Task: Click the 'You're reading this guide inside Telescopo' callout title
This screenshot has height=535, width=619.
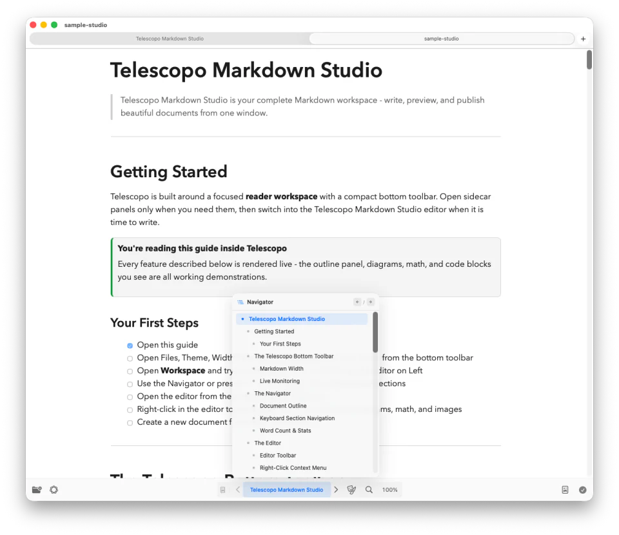Action: (x=202, y=249)
